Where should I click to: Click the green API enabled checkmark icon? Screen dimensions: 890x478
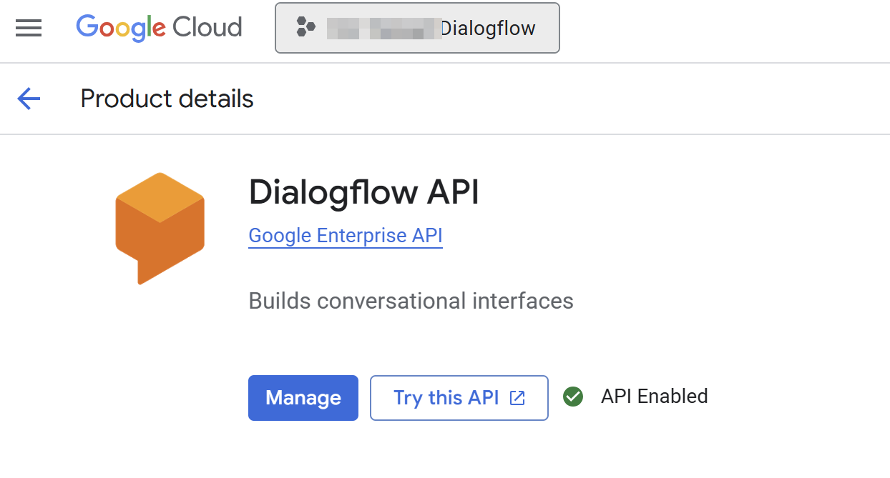coord(573,397)
